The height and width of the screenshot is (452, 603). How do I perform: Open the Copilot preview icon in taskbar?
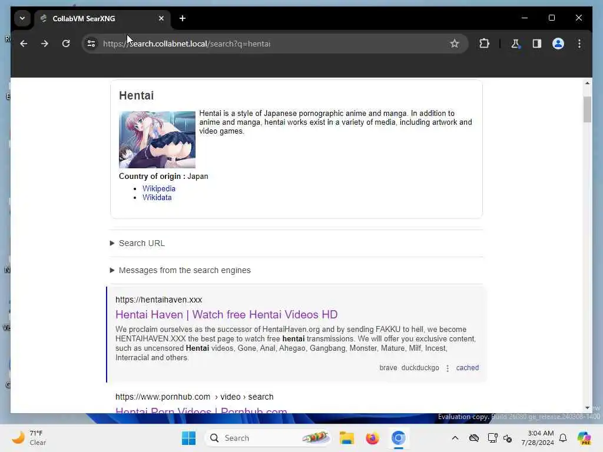click(x=584, y=438)
